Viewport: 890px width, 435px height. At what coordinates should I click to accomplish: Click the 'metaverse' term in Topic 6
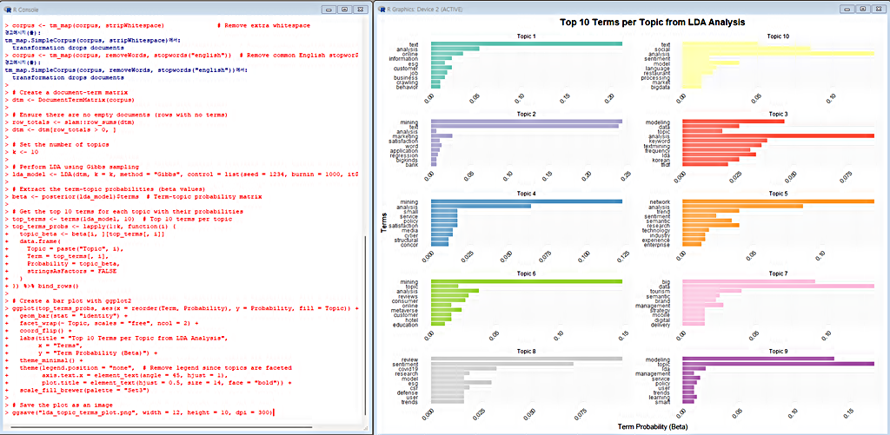click(405, 310)
